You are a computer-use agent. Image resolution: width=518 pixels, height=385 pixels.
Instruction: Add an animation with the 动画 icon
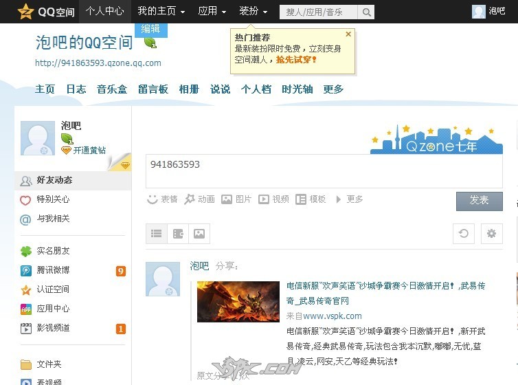pos(190,199)
